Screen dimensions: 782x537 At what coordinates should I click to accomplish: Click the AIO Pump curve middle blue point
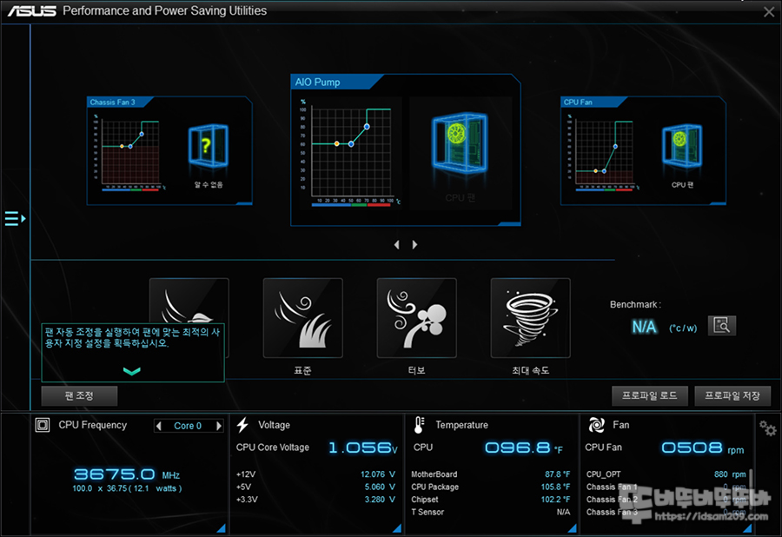pos(351,144)
